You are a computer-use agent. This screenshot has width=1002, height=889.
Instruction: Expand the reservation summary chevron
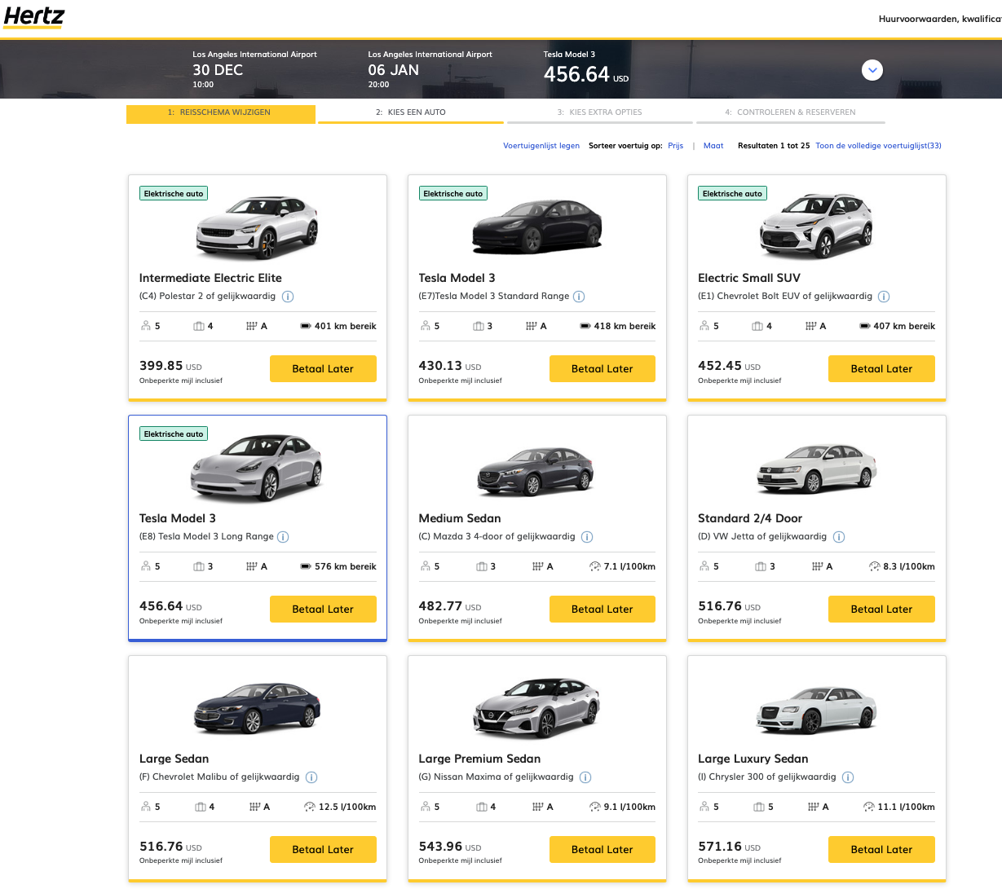point(872,70)
